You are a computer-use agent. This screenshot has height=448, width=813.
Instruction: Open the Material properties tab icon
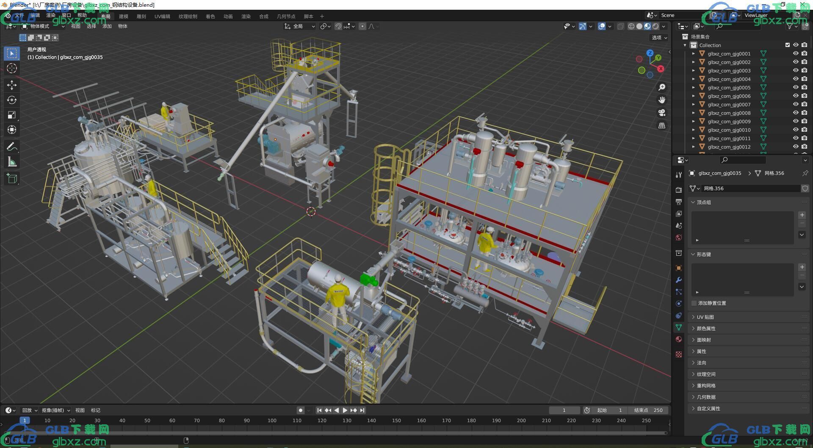pyautogui.click(x=679, y=339)
